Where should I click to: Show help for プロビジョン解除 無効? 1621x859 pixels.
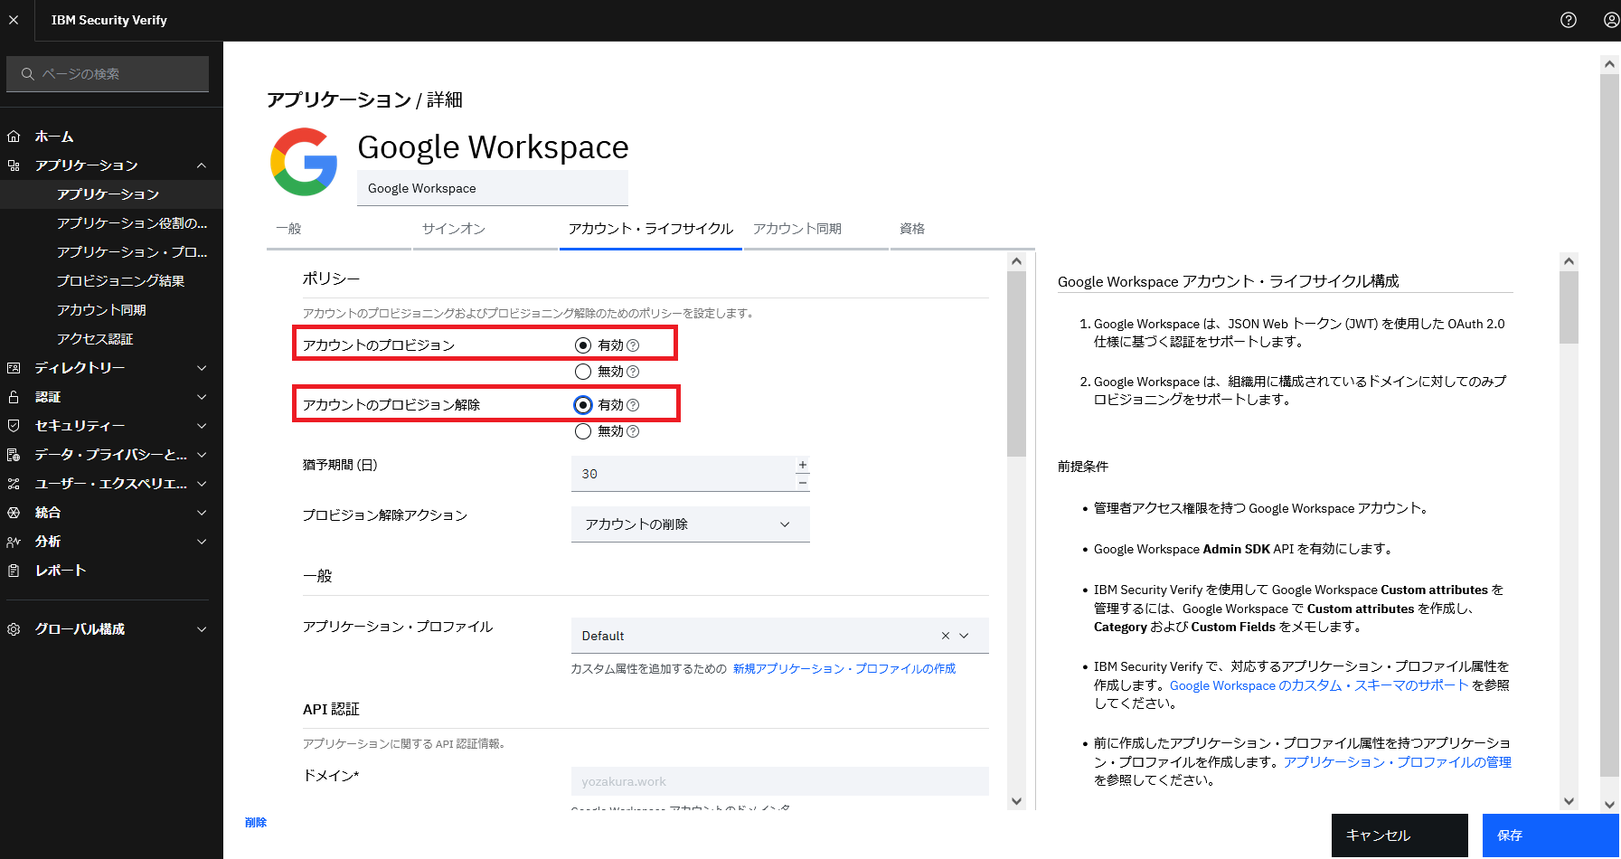coord(633,431)
